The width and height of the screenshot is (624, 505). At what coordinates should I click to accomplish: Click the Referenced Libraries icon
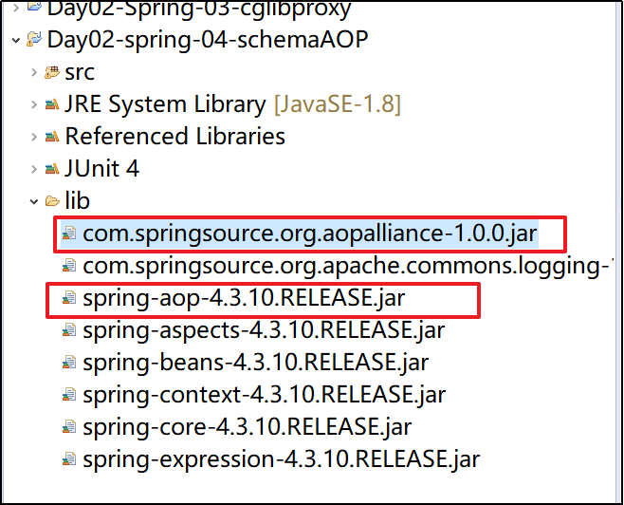(x=52, y=137)
